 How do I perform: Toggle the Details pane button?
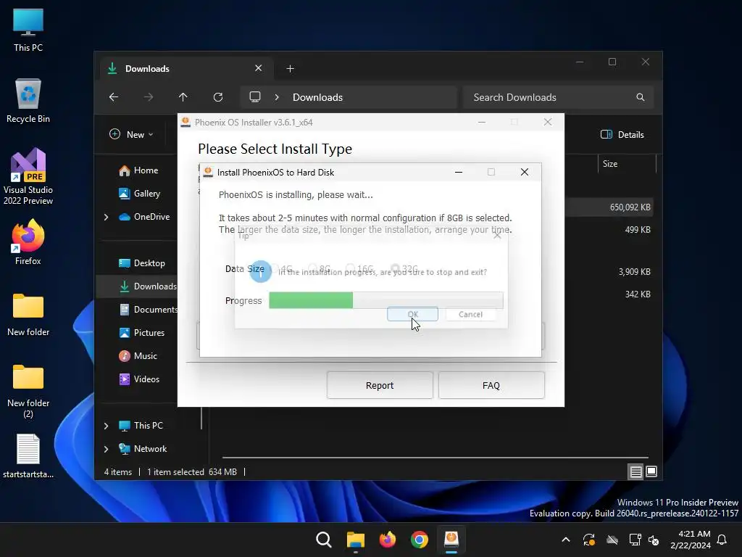[622, 134]
